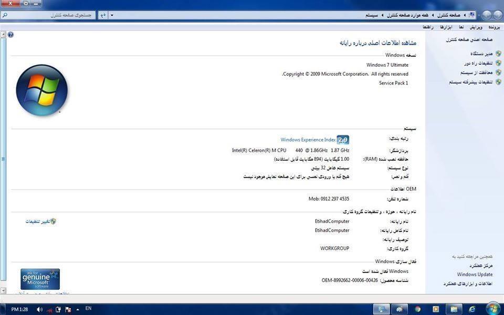Image resolution: width=504 pixels, height=315 pixels.
Task: Expand breadcrumb arrow beside the Control Panel icon
Action: point(465,15)
